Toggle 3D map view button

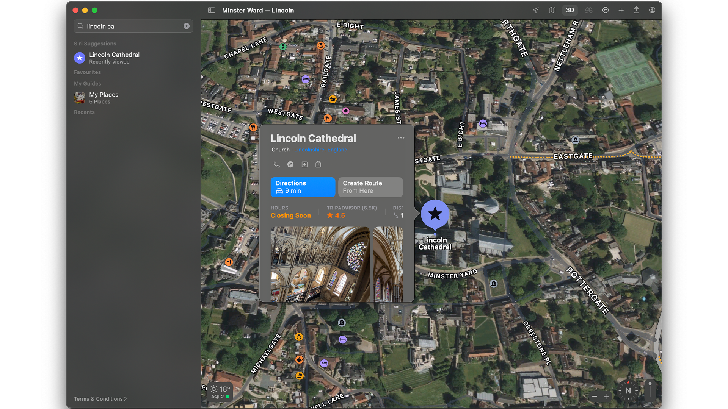[570, 10]
